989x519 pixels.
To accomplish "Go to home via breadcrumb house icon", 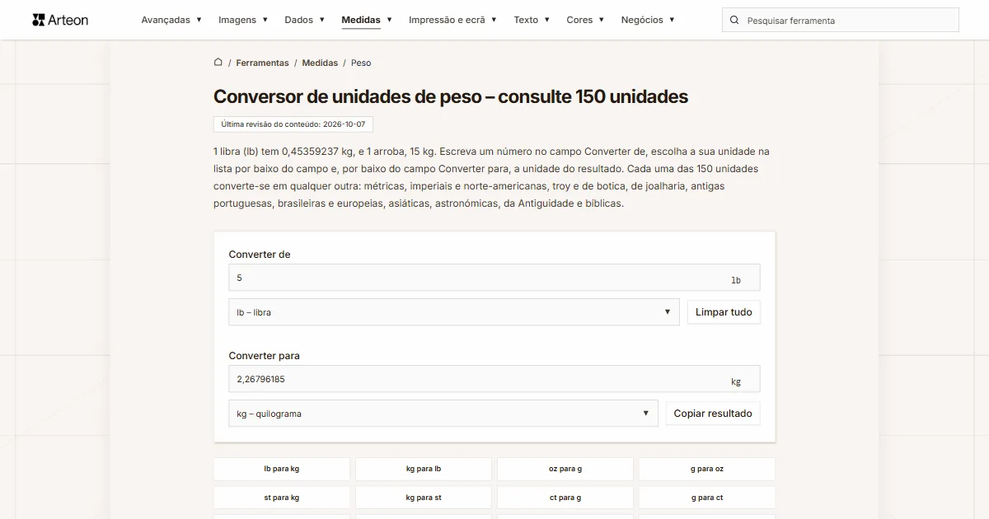I will (218, 62).
